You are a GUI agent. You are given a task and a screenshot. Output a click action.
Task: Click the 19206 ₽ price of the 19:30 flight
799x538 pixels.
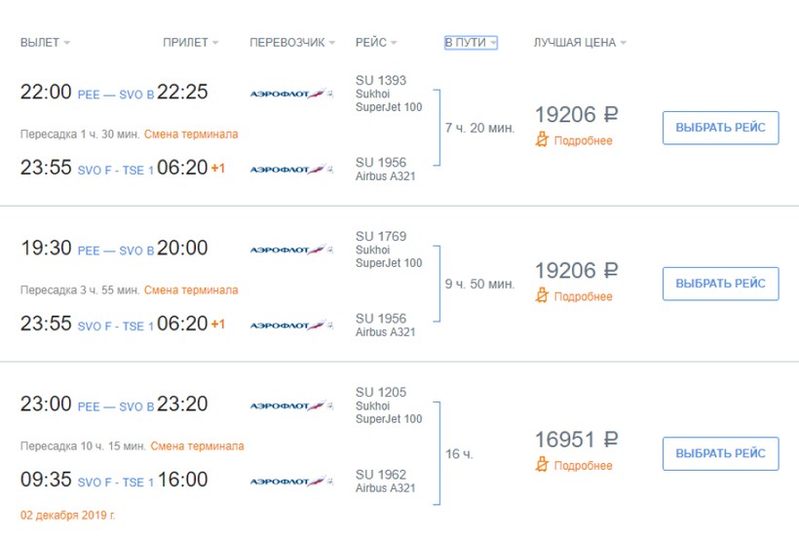(576, 271)
